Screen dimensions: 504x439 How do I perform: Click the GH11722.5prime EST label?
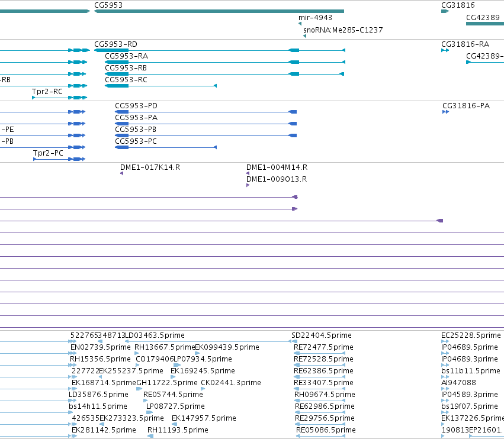tap(167, 383)
